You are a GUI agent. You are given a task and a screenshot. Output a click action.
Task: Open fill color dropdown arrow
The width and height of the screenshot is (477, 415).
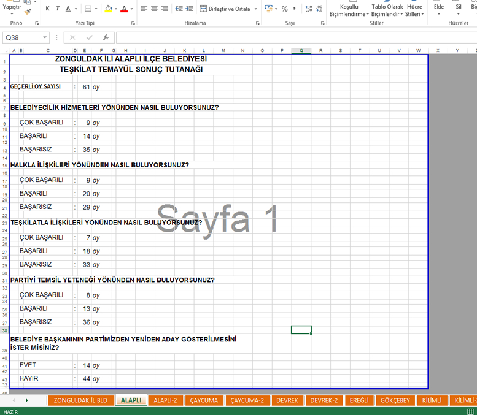coord(116,9)
